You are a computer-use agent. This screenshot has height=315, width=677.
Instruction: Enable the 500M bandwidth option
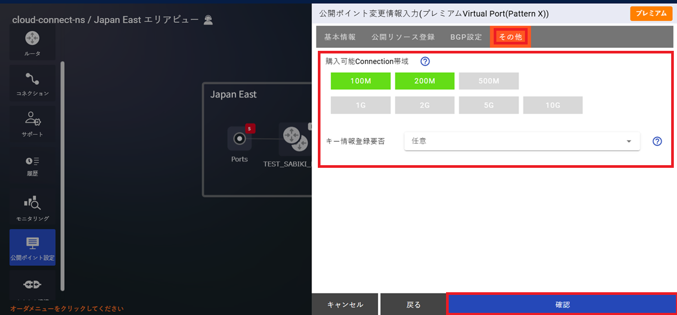click(488, 80)
